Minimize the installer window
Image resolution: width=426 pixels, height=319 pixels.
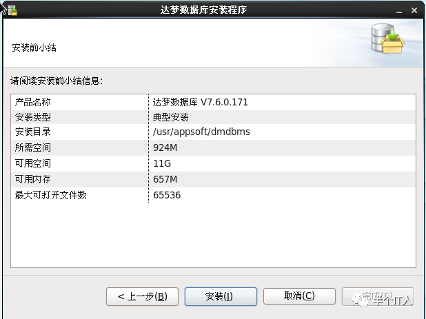point(399,11)
